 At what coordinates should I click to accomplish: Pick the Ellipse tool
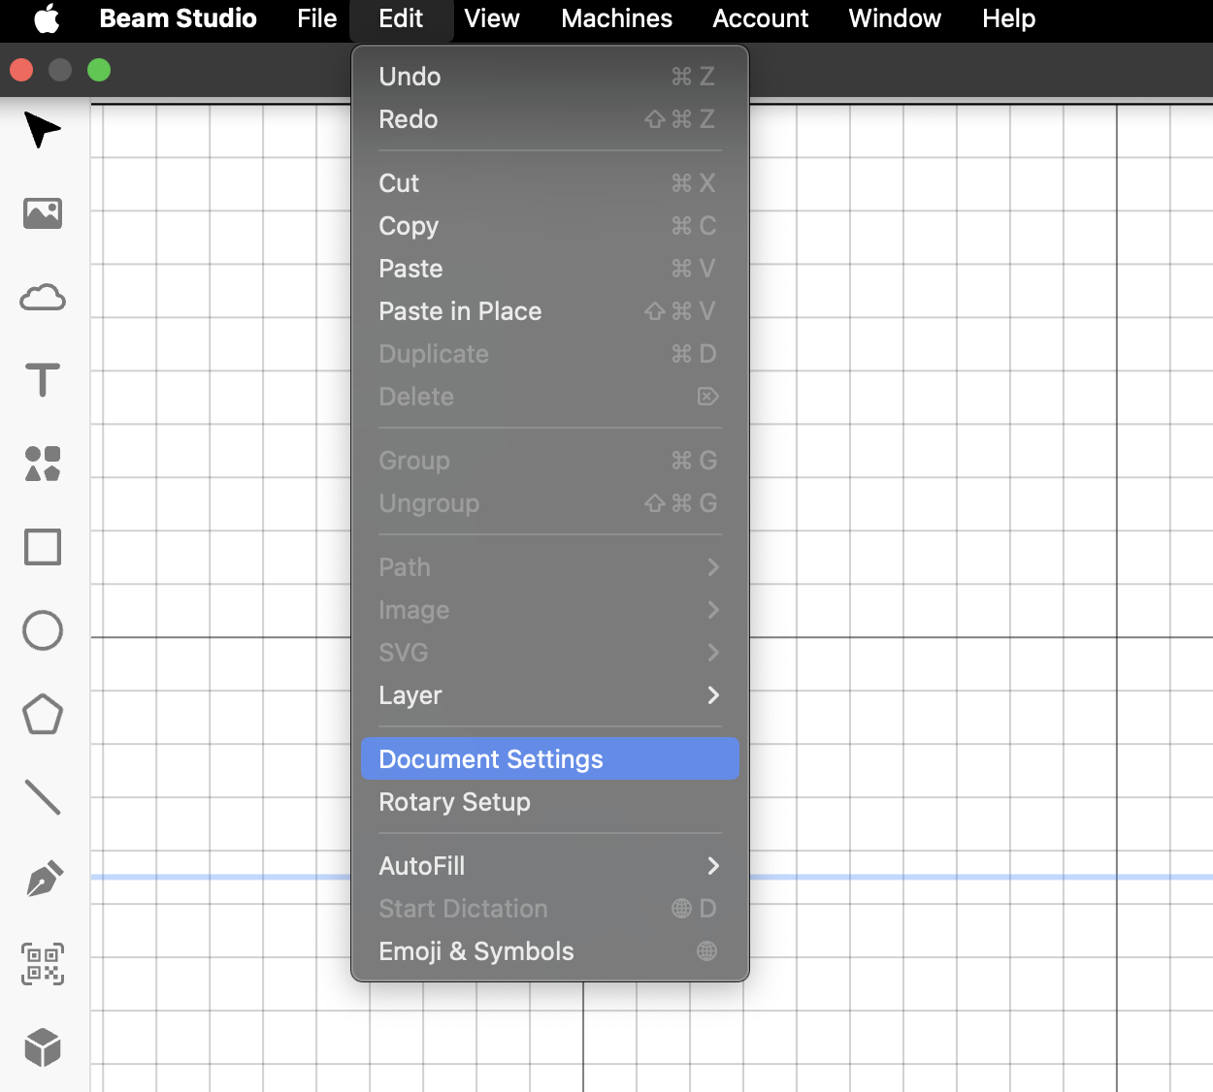(43, 630)
